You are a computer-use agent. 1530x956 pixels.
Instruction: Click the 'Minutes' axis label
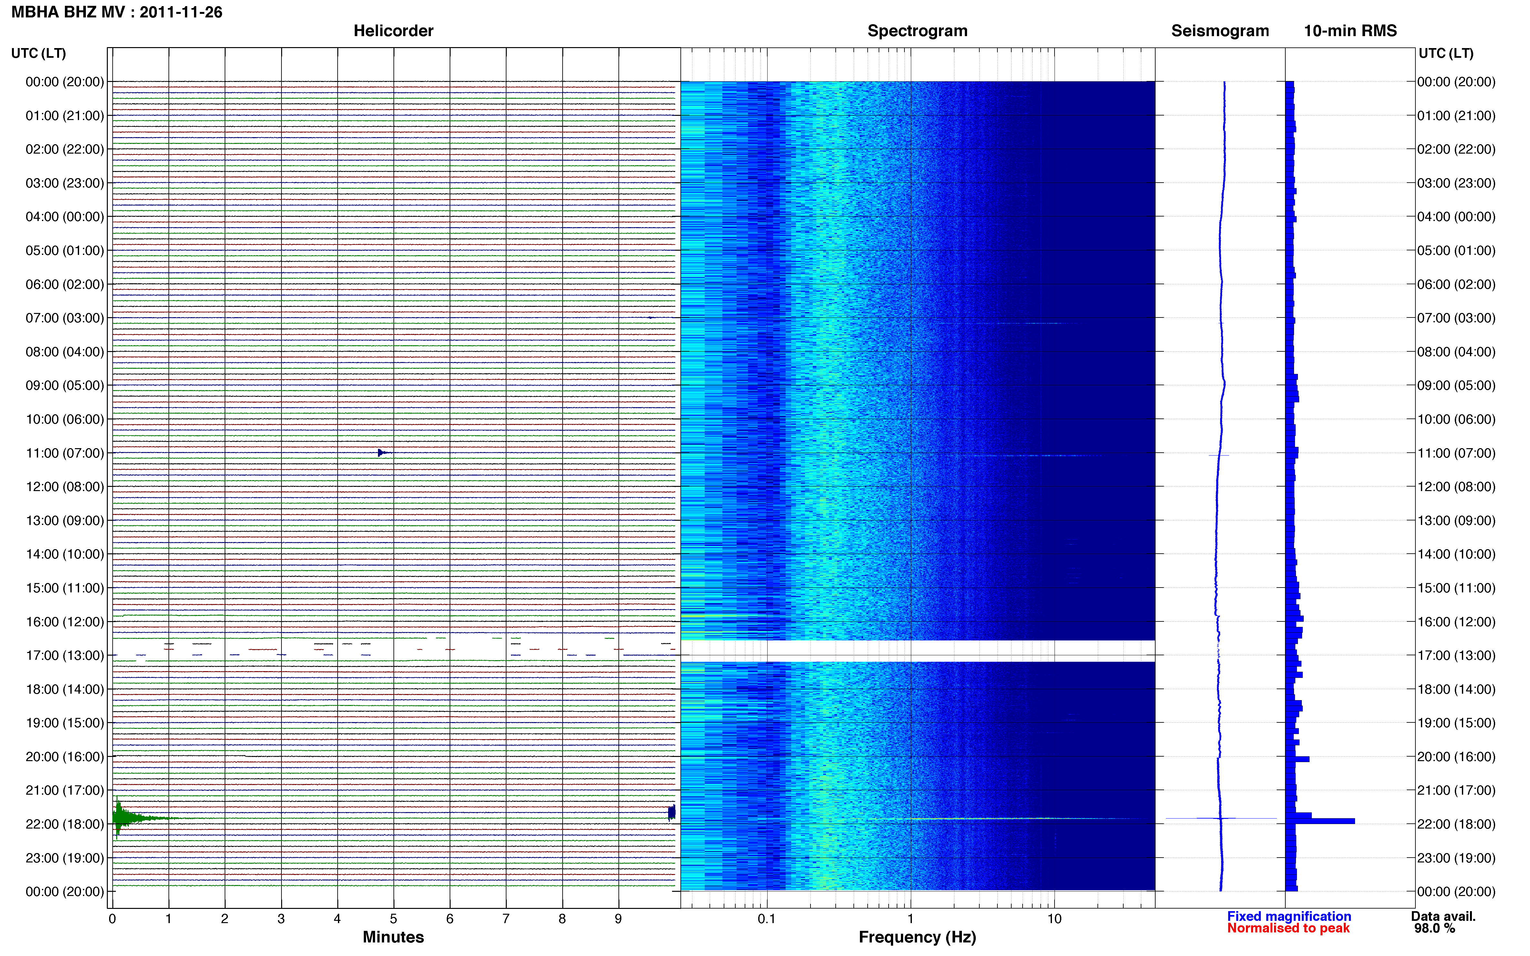(393, 937)
